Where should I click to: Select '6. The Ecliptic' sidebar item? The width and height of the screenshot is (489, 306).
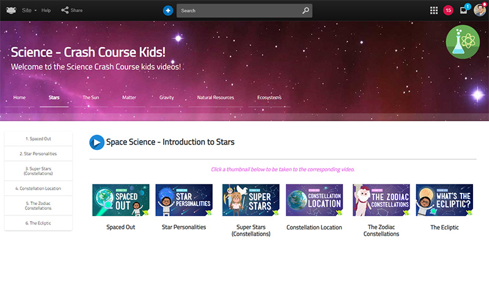tap(39, 223)
